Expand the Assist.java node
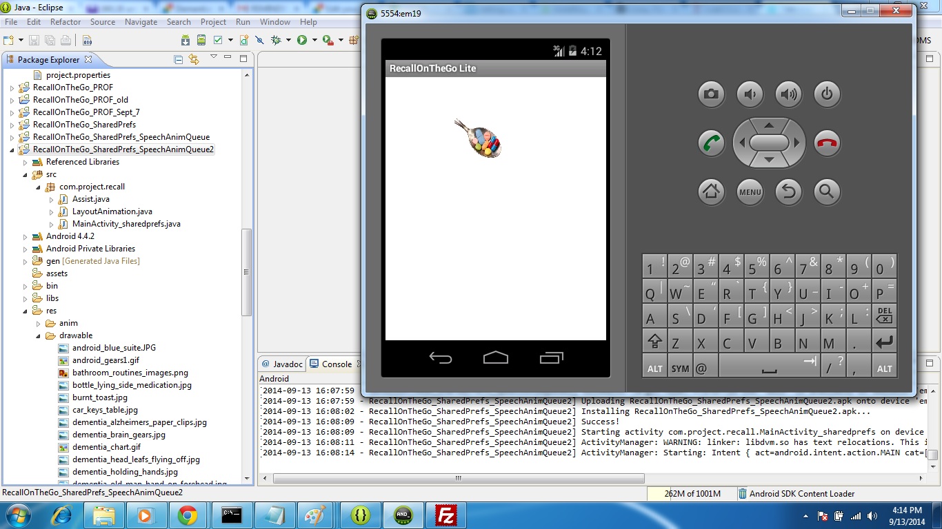 pyautogui.click(x=51, y=199)
